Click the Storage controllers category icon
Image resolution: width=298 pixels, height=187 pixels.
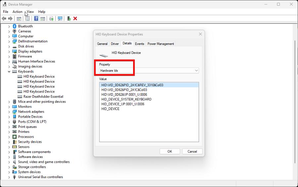(15, 167)
